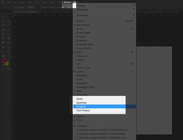Switch to the Camera document tab
This screenshot has height=140, width=183.
(27, 12)
